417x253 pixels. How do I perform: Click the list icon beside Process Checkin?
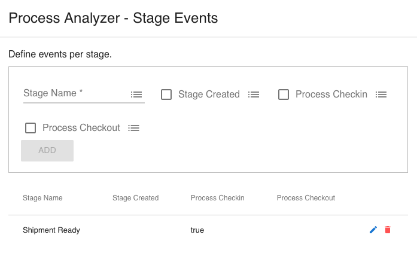click(x=381, y=95)
